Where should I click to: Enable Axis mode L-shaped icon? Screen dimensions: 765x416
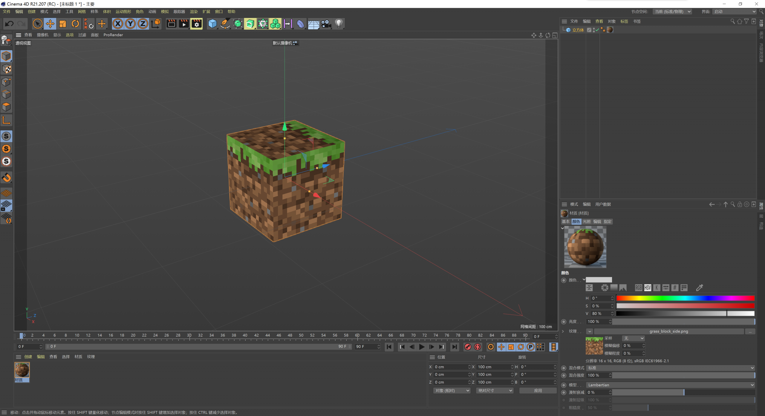(x=6, y=120)
